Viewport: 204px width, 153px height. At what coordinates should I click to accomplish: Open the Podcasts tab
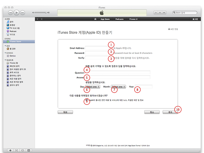[120, 19]
